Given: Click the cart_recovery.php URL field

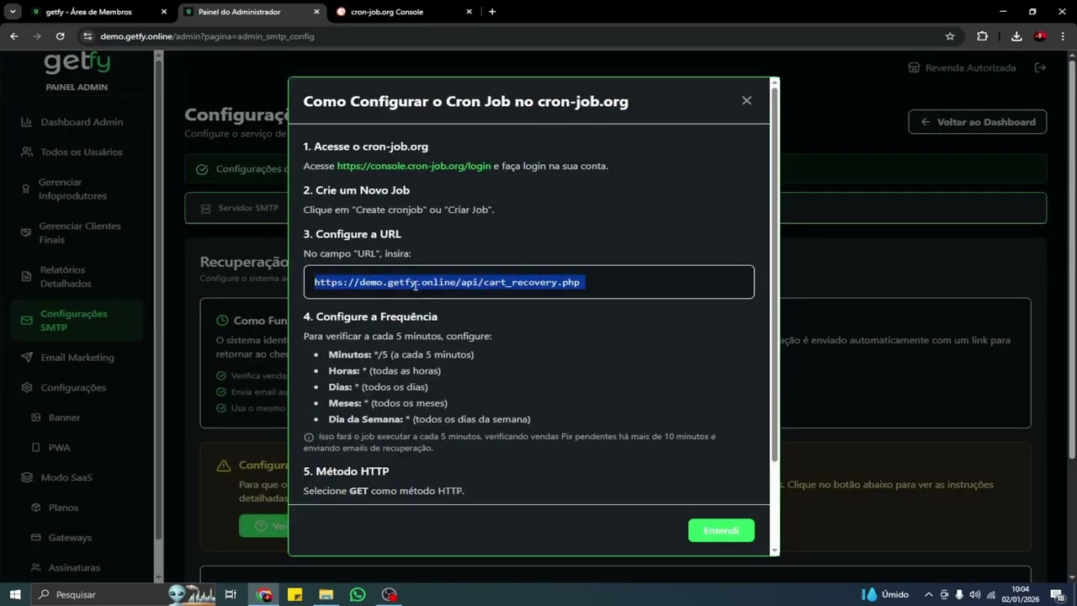Looking at the screenshot, I should tap(528, 282).
